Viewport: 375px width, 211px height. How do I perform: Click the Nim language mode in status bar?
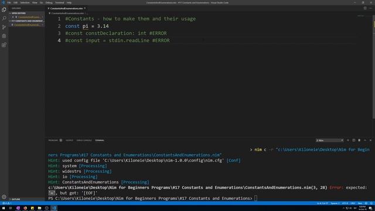pyautogui.click(x=360, y=203)
